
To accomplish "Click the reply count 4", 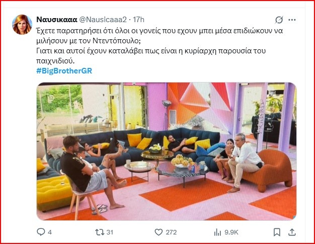I will (x=50, y=232).
